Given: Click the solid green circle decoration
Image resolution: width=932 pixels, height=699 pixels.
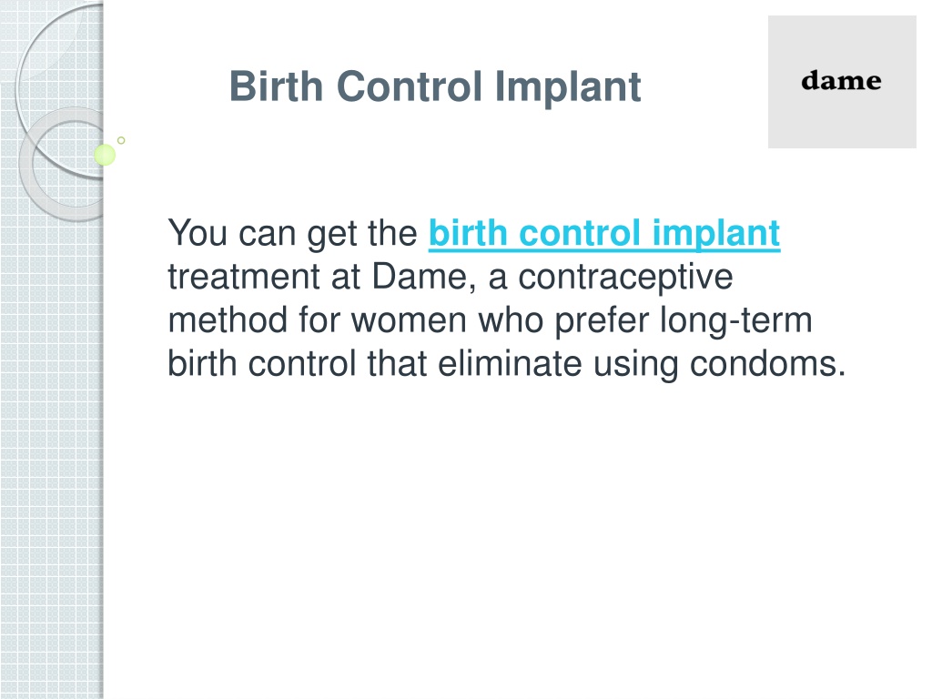Looking at the screenshot, I should point(105,155).
